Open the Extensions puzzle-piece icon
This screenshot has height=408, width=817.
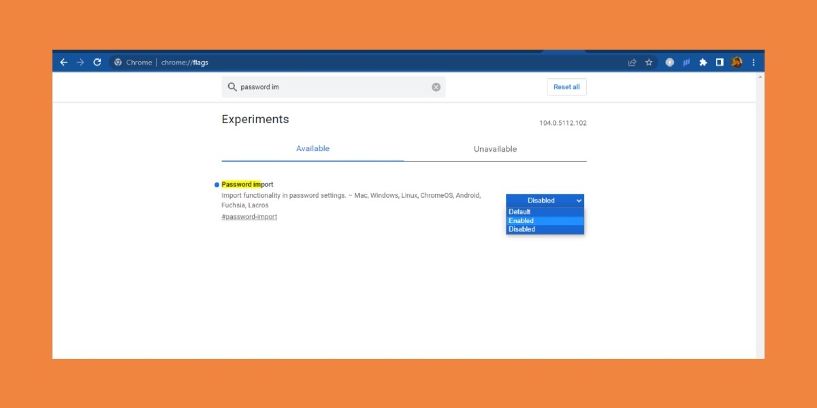point(703,62)
